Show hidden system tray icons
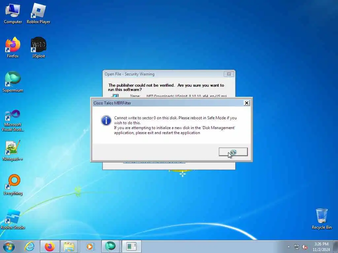 (288, 247)
